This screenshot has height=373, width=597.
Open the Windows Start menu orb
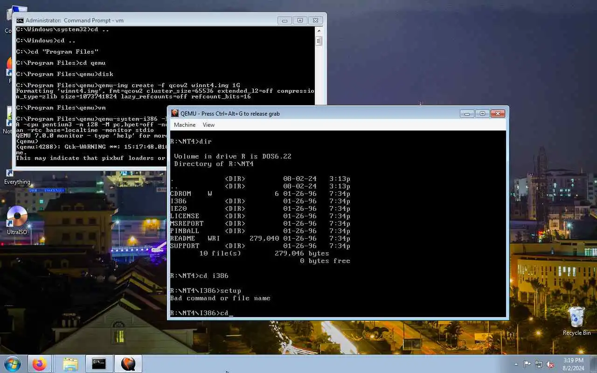(13, 364)
